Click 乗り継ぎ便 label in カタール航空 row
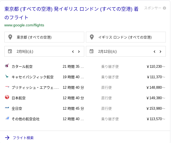The height and width of the screenshot is (143, 172). click(110, 66)
